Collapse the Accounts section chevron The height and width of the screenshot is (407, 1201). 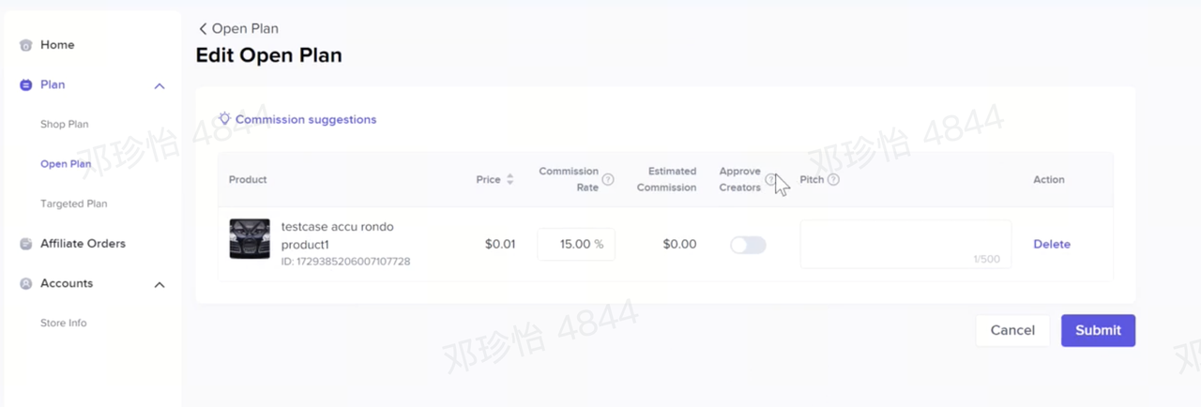pos(160,284)
